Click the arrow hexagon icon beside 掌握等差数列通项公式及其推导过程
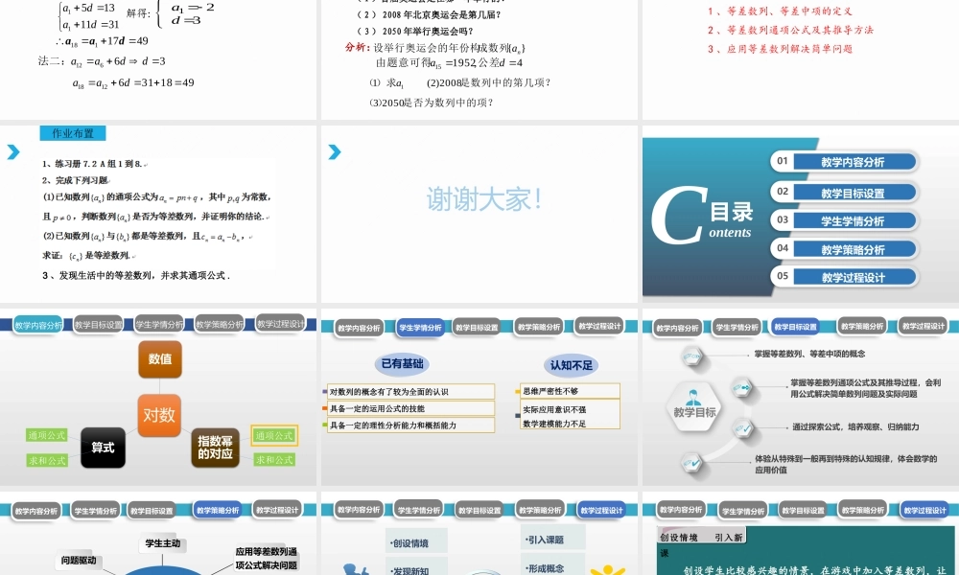The image size is (959, 575). coord(741,387)
